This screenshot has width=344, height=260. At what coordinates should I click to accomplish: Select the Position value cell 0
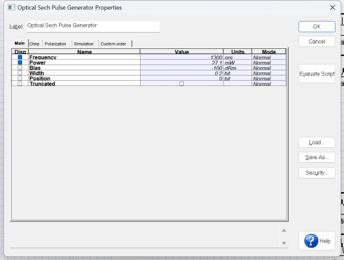coord(182,78)
